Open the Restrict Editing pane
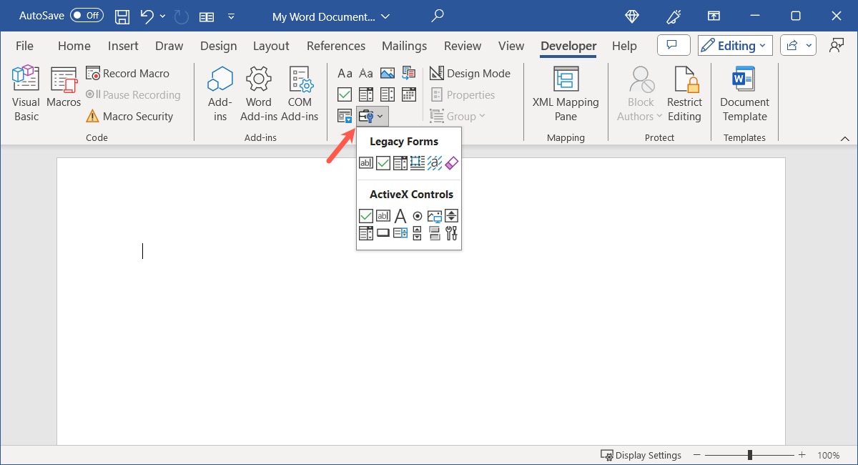858x465 pixels. click(x=684, y=93)
